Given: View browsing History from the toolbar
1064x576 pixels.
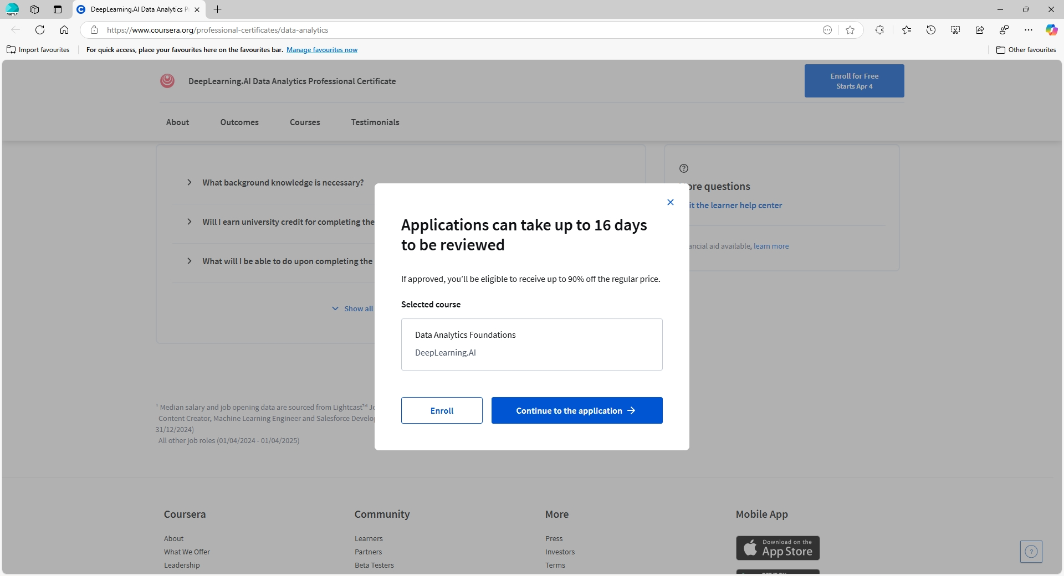Looking at the screenshot, I should (x=930, y=30).
